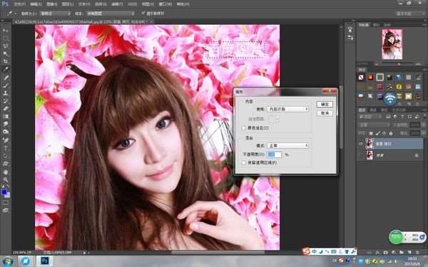
Task: Confirm the Fill dialog with the OK button
Action: point(325,105)
